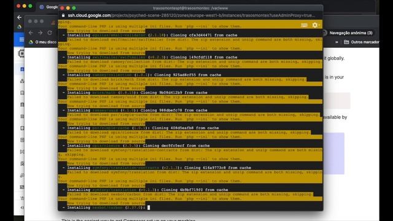Click 'Failed to download opis/closure' line
Image resolution: width=393 pixels, height=221 pixels.
click(x=189, y=133)
